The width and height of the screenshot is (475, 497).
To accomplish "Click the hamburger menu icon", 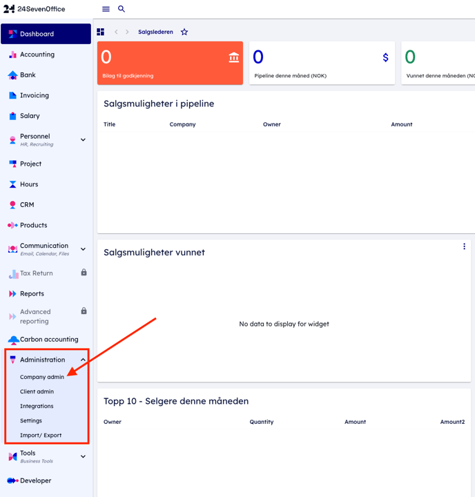I will [x=106, y=9].
